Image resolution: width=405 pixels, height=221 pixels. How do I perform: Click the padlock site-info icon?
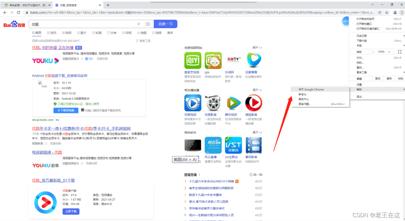pyautogui.click(x=27, y=13)
